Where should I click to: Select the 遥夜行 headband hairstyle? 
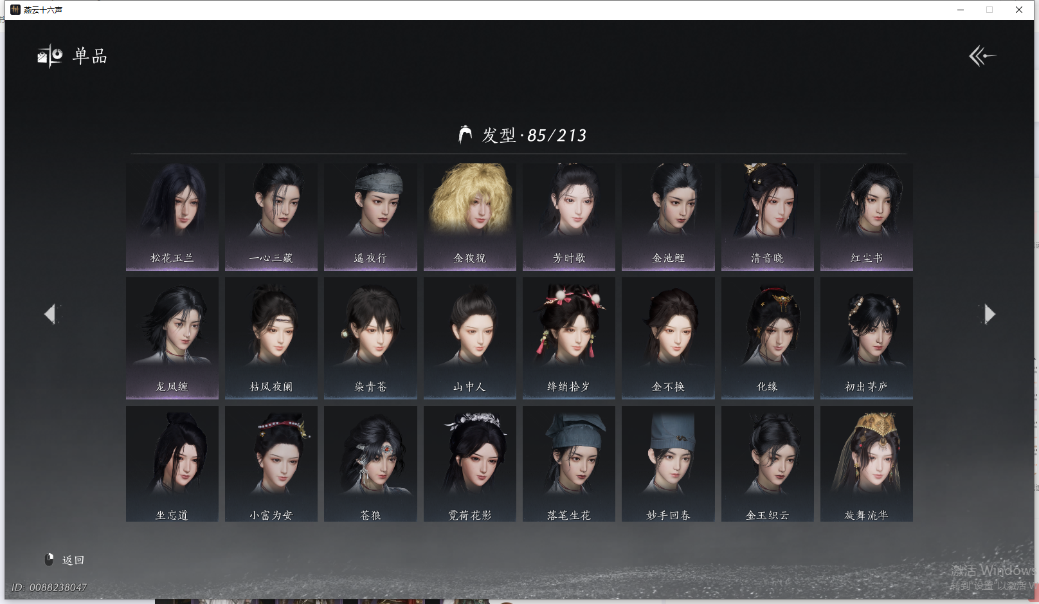coord(370,215)
